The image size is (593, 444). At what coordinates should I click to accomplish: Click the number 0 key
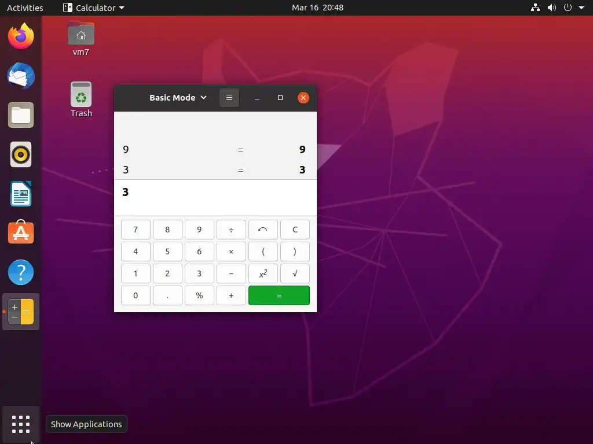coord(136,295)
